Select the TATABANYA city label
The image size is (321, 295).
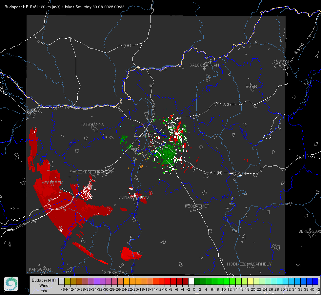click(92, 125)
